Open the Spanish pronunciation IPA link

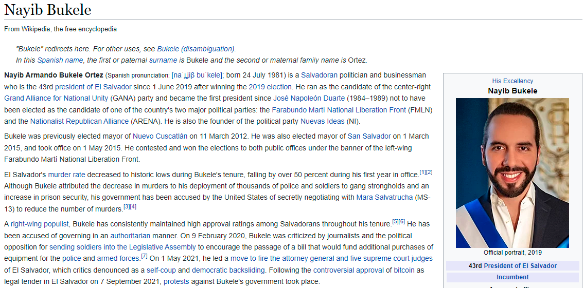point(197,75)
